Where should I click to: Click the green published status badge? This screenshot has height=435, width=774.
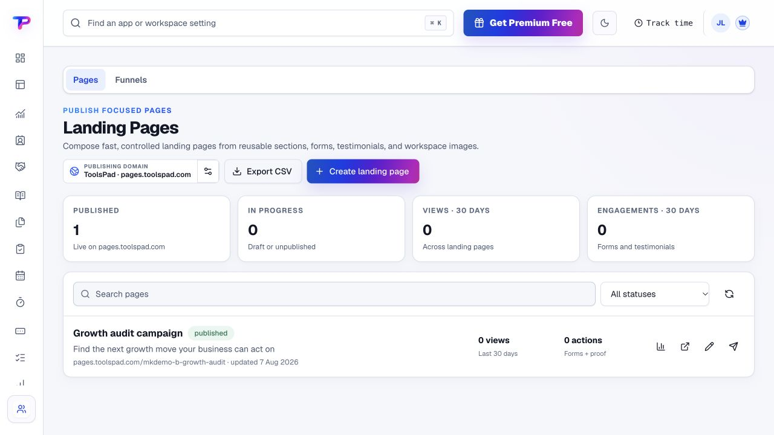point(211,333)
